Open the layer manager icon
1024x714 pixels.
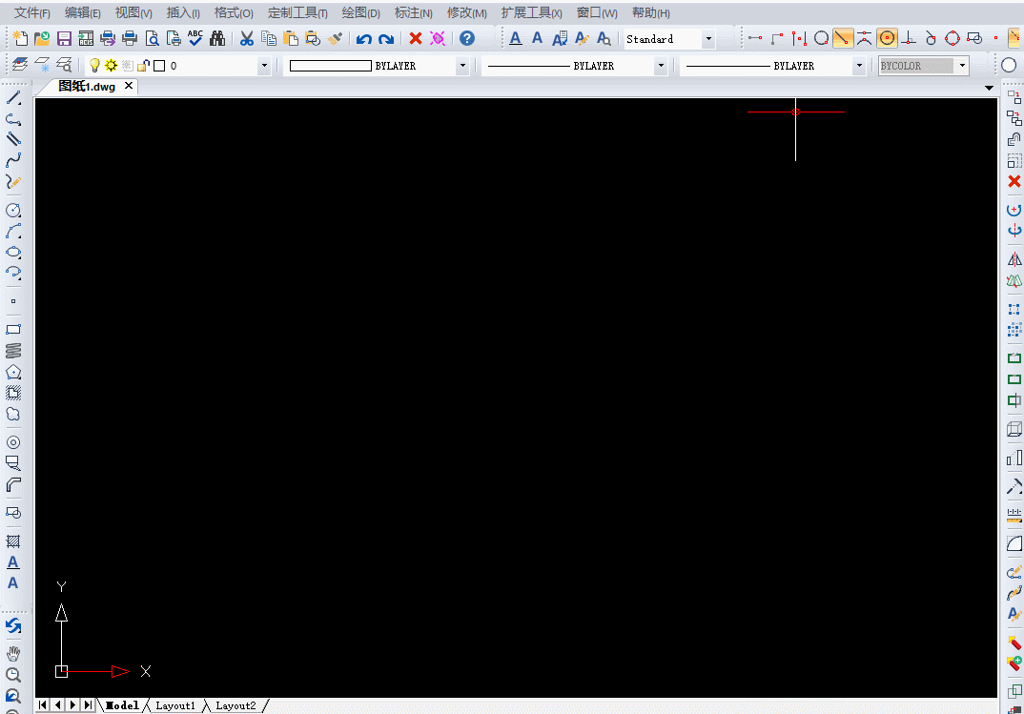20,65
